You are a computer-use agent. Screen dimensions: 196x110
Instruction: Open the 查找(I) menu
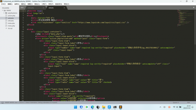click(x=23, y=4)
